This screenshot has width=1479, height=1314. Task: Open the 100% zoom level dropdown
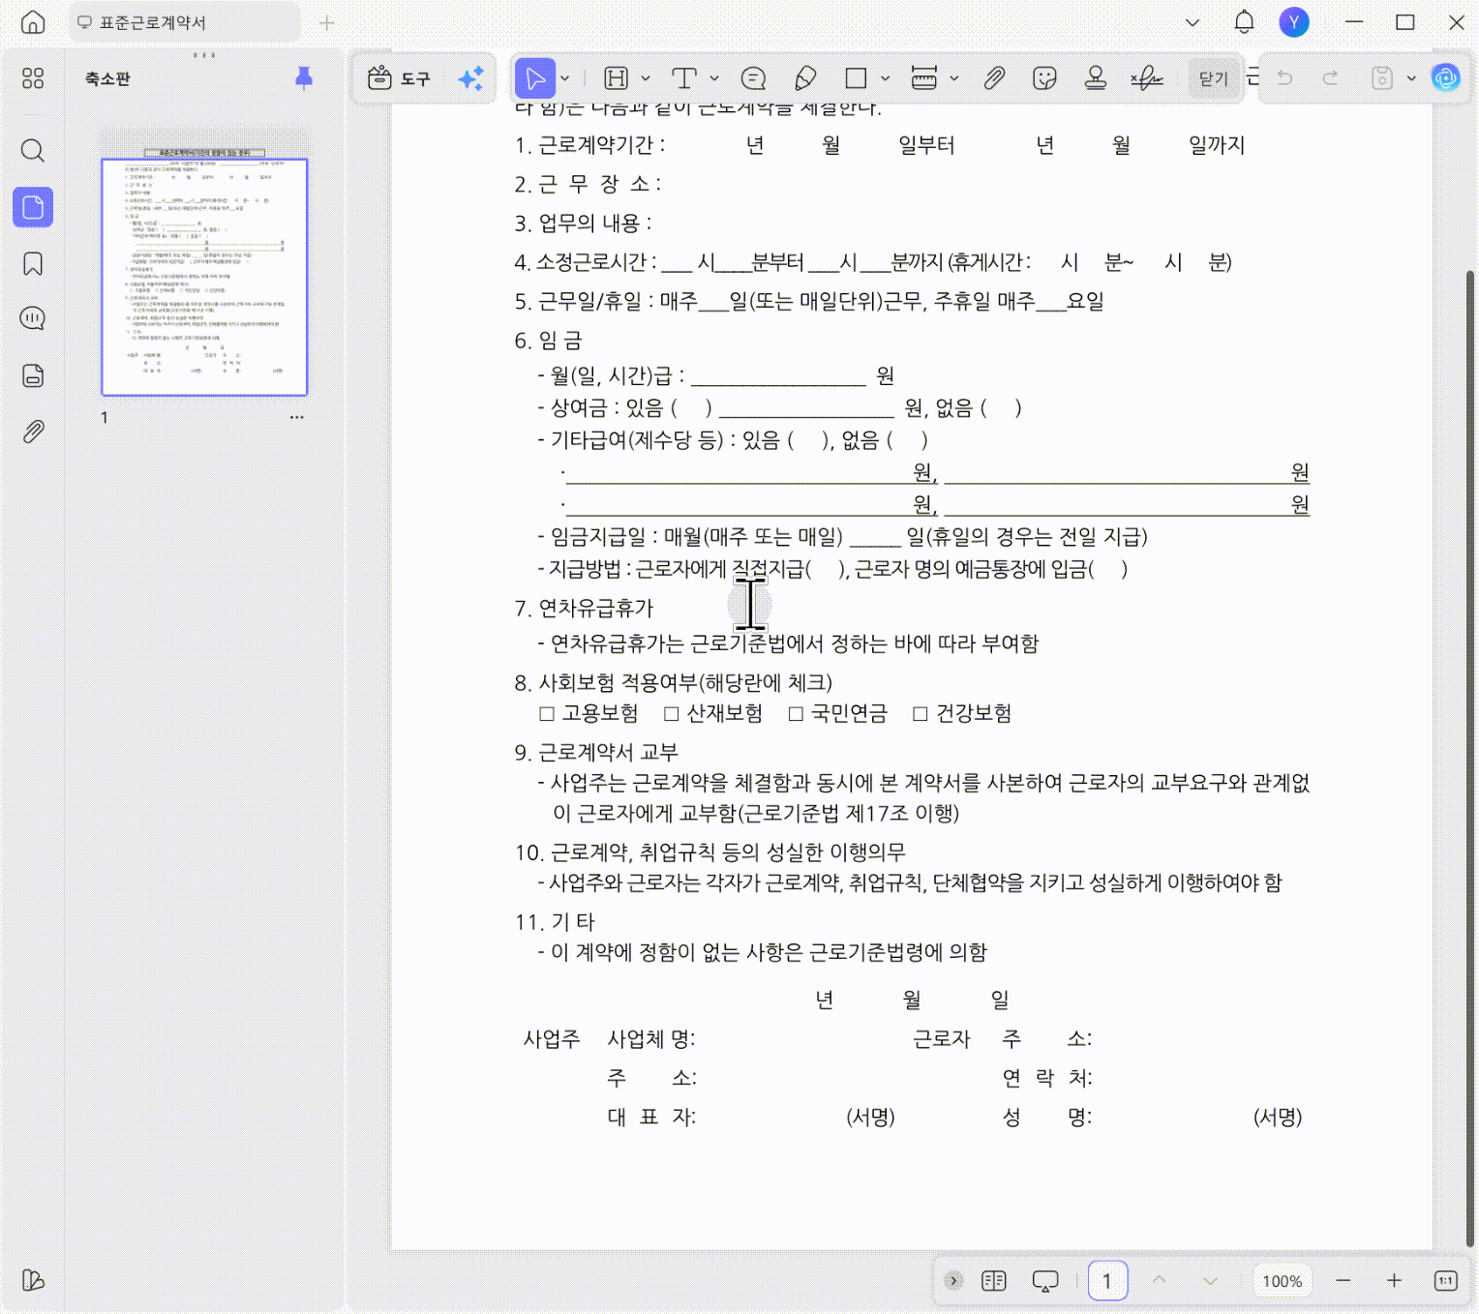[1283, 1281]
